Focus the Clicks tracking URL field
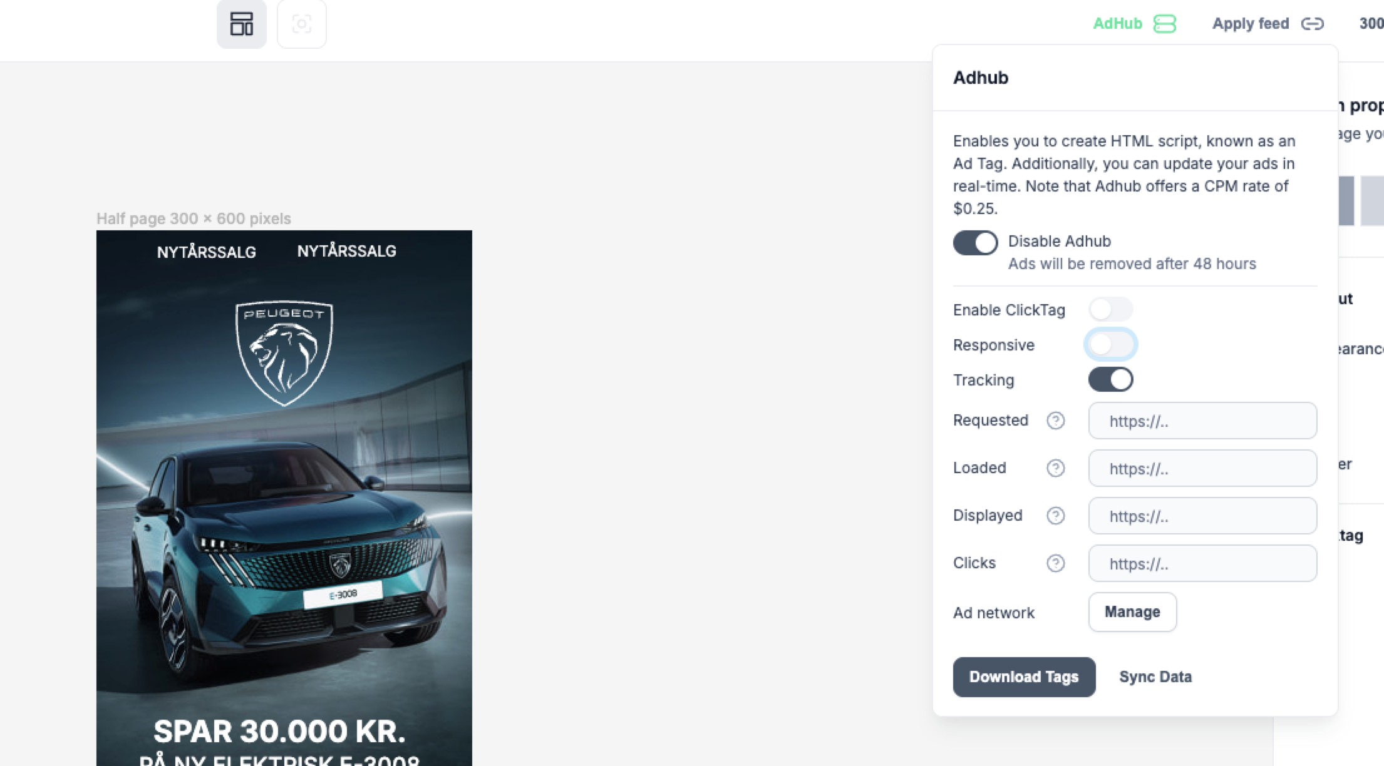The image size is (1384, 766). (x=1202, y=563)
